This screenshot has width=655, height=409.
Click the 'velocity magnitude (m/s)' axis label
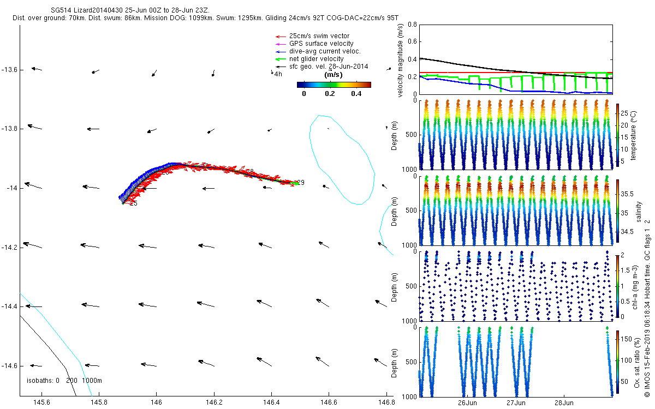[401, 60]
